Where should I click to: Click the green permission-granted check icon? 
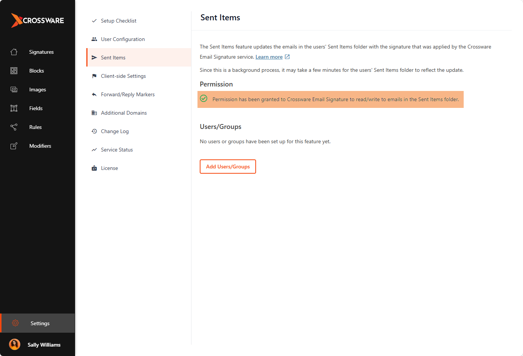pyautogui.click(x=203, y=98)
